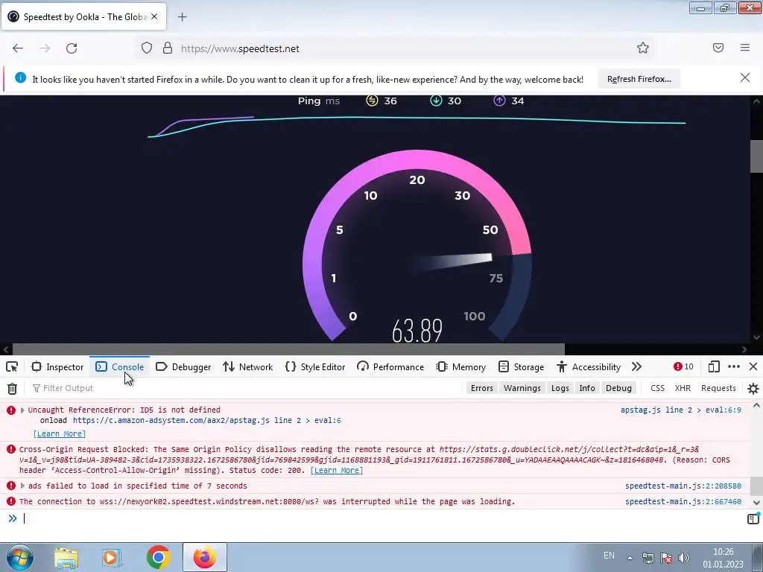This screenshot has width=763, height=572.
Task: Reload the speedtest.net page
Action: [72, 48]
